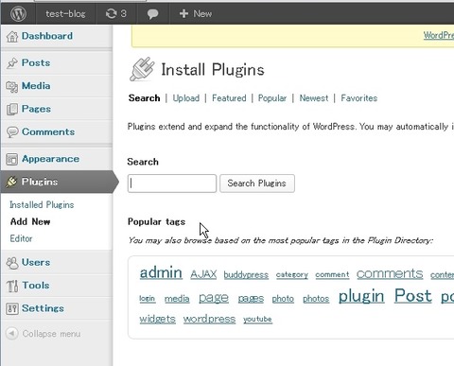Screen dimensions: 454x366
Task: Click the Appearance icon in sidebar
Action: coord(12,159)
